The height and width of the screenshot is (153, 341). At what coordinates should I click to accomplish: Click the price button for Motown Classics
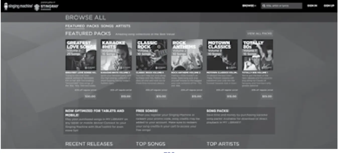click(x=231, y=96)
